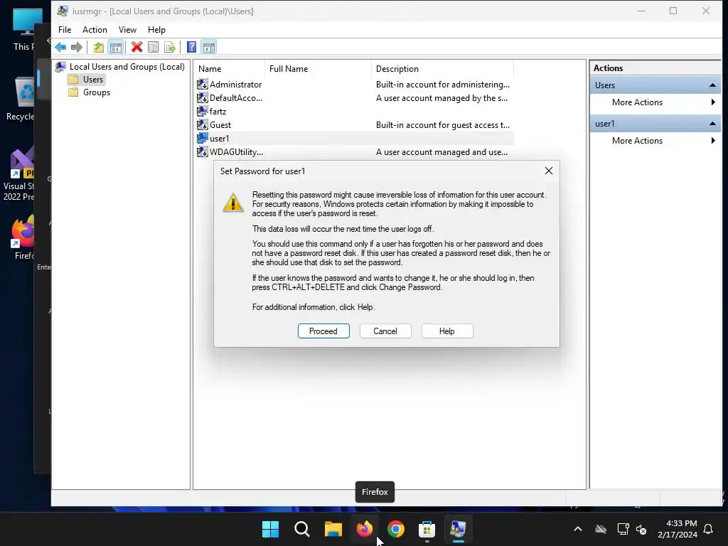
Task: Click the volume muted tray icon
Action: point(642,529)
